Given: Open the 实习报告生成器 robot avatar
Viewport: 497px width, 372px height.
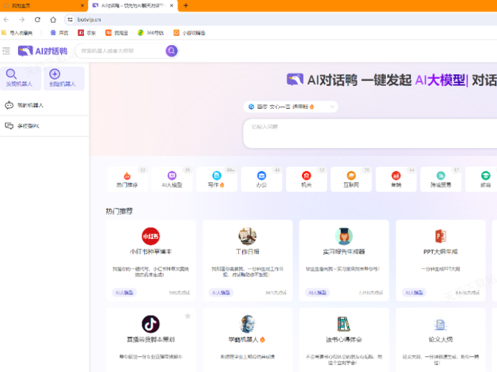Looking at the screenshot, I should pos(344,236).
